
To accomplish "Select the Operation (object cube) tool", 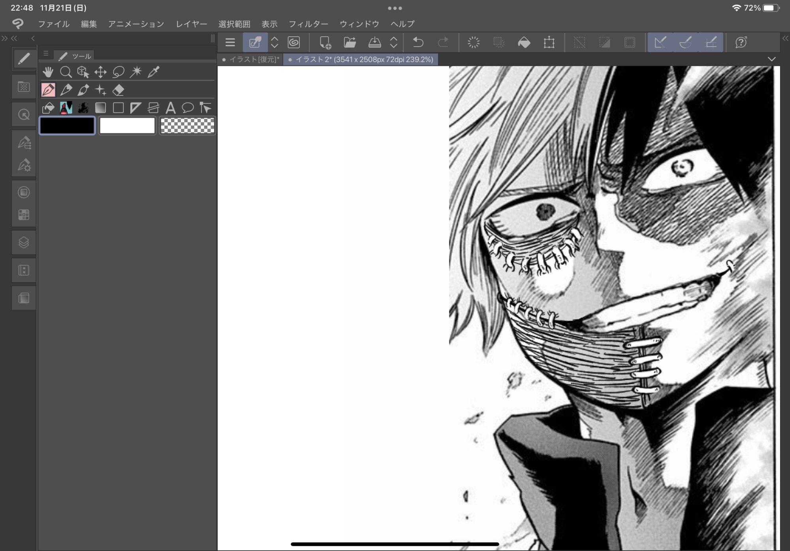I will [83, 72].
